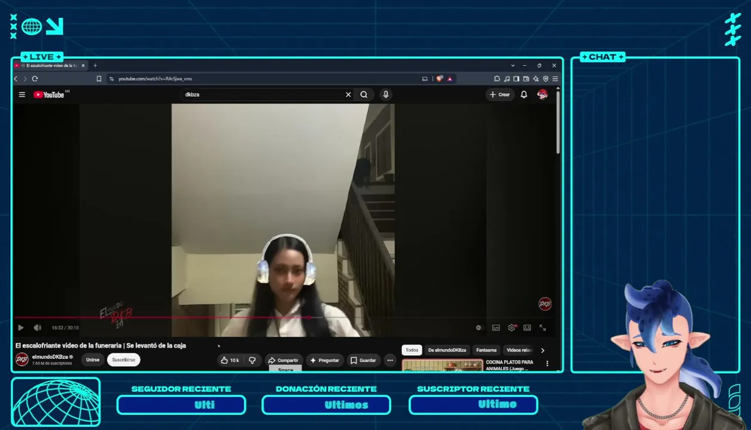Viewport: 751px width, 430px height.
Task: Like the video with 10 k likes
Action: click(x=230, y=360)
